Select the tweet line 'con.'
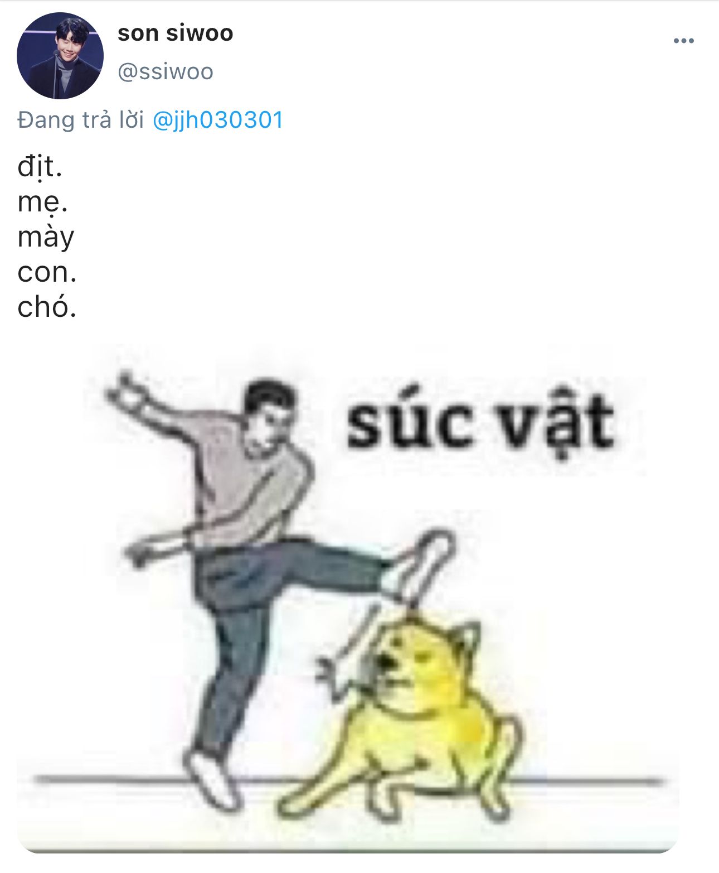Viewport: 719px width, 873px height. [x=47, y=272]
